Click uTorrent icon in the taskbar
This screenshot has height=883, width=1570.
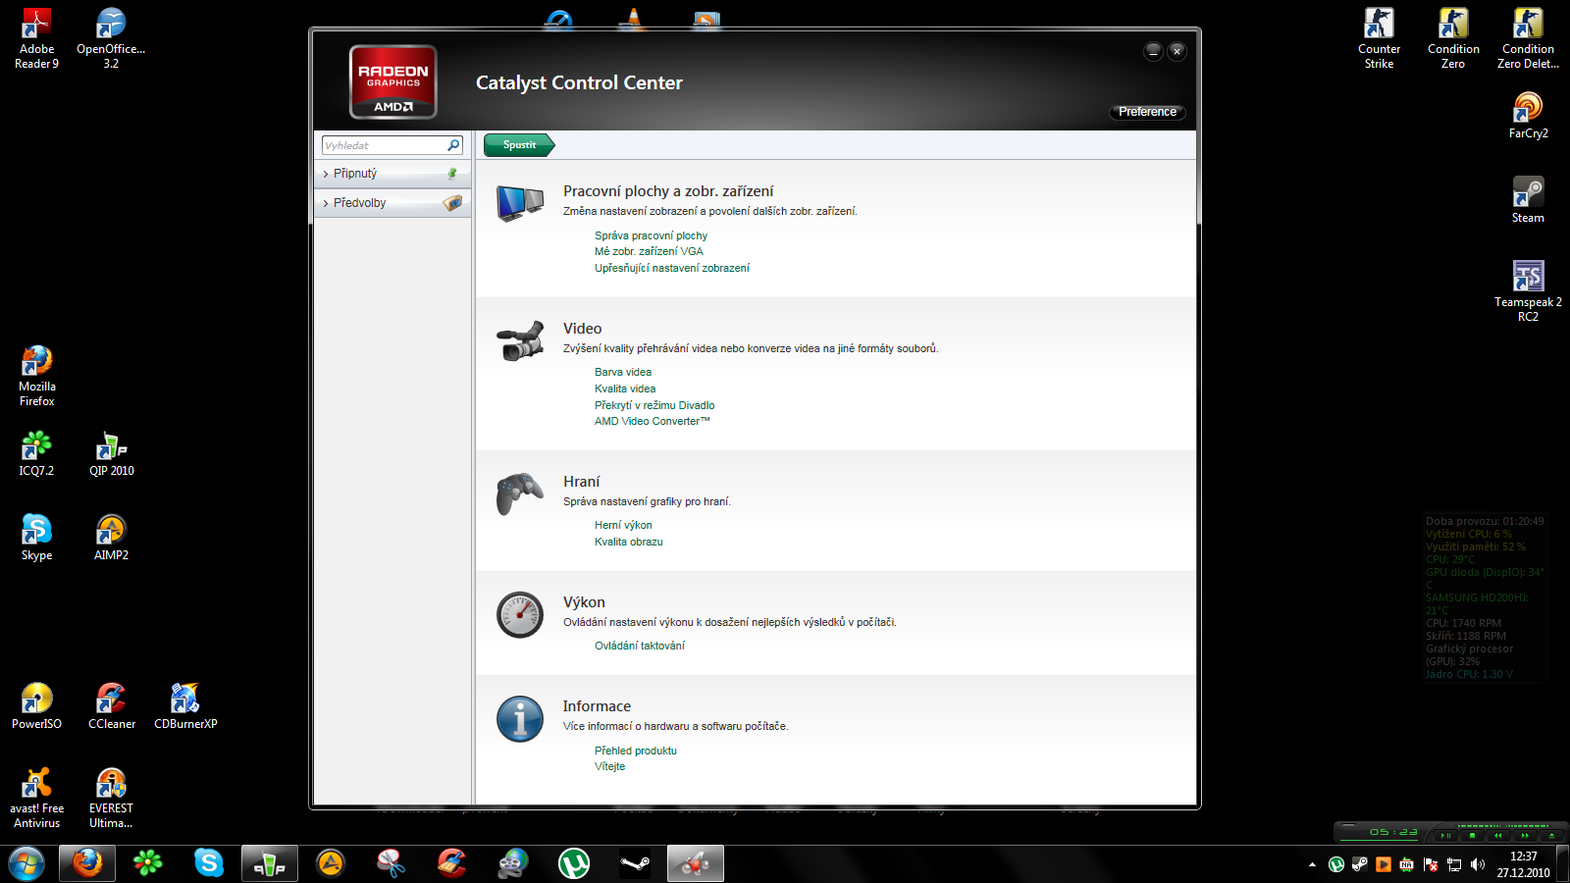pyautogui.click(x=574, y=863)
